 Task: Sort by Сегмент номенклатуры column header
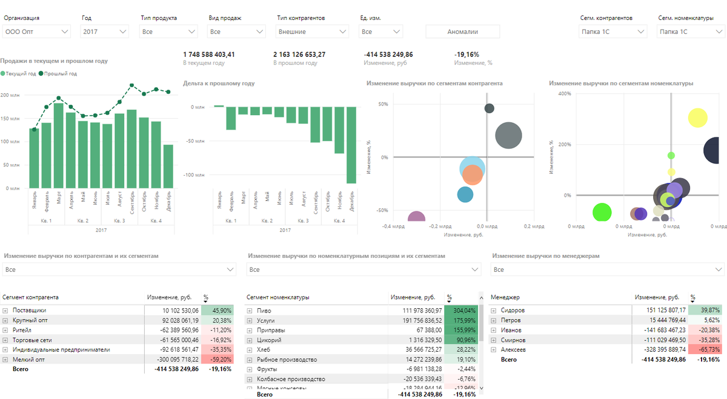(x=278, y=297)
